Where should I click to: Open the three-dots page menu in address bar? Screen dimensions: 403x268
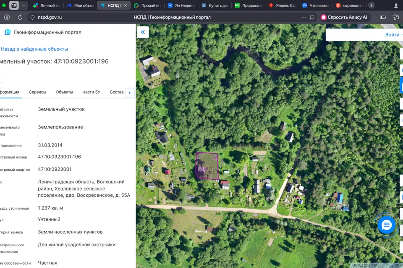pyautogui.click(x=304, y=17)
